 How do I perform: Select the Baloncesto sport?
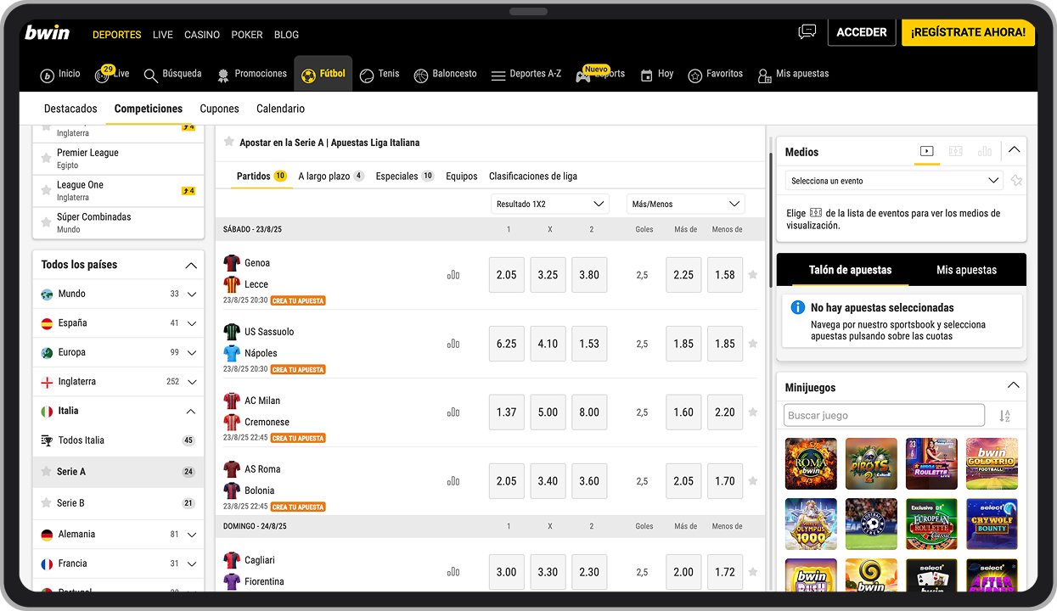(x=445, y=75)
